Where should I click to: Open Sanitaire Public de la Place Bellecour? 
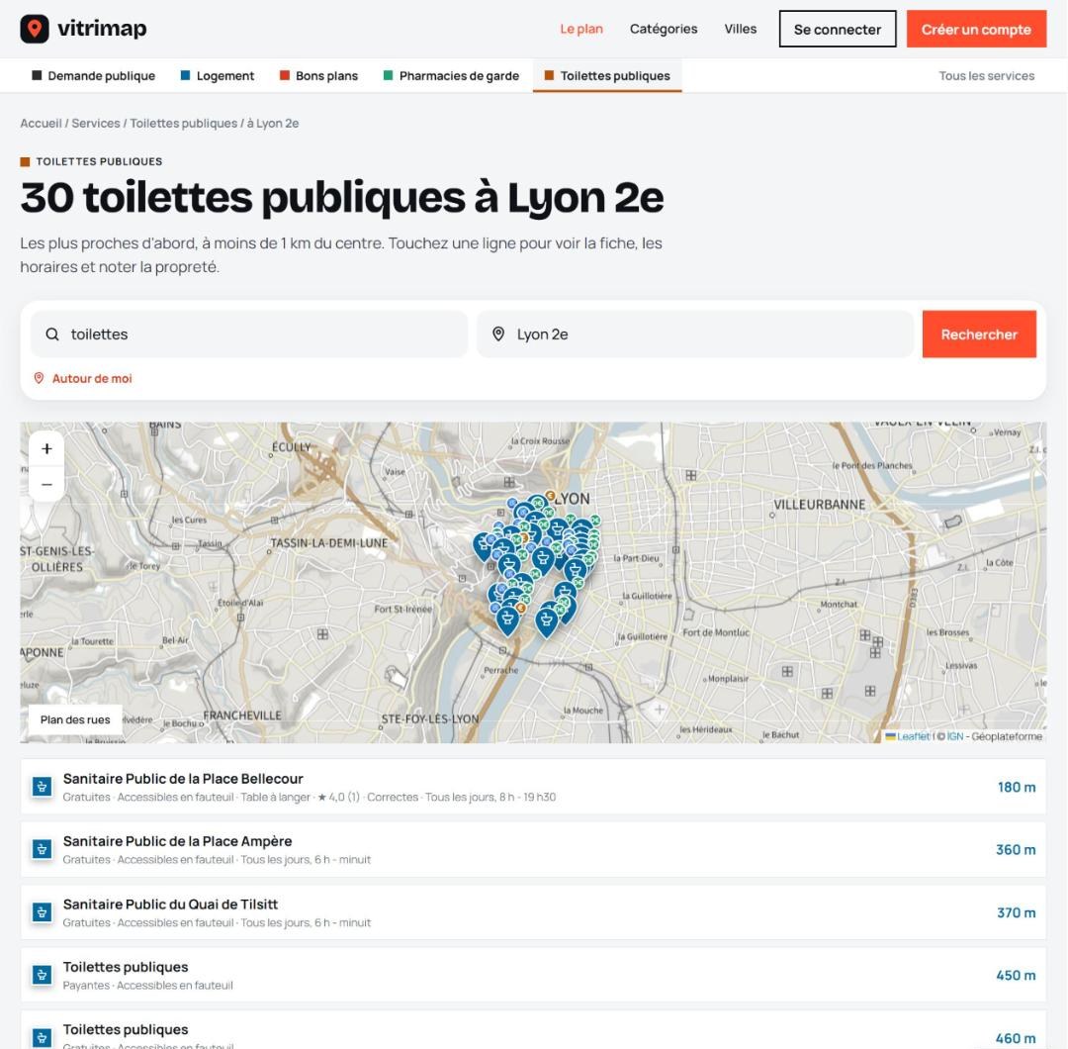coord(533,787)
